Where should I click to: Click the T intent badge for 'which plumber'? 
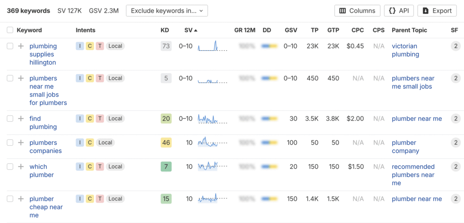point(100,166)
